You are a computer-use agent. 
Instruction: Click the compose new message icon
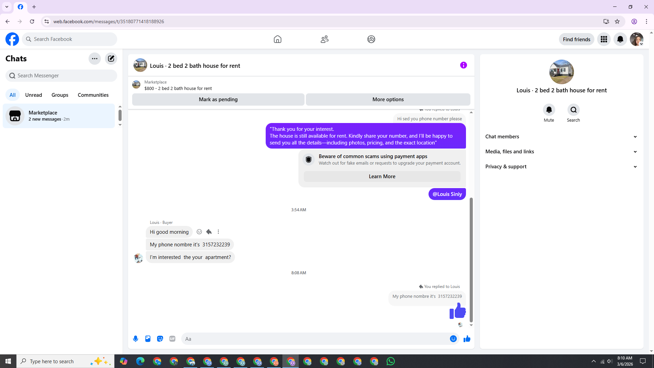point(111,59)
